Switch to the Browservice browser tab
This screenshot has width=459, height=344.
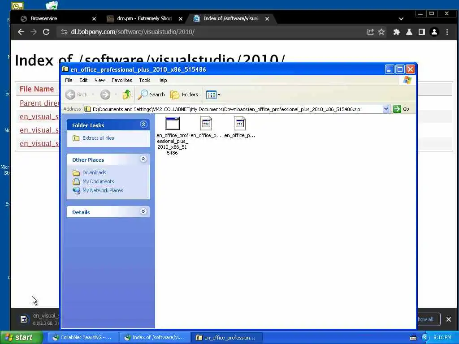point(43,18)
